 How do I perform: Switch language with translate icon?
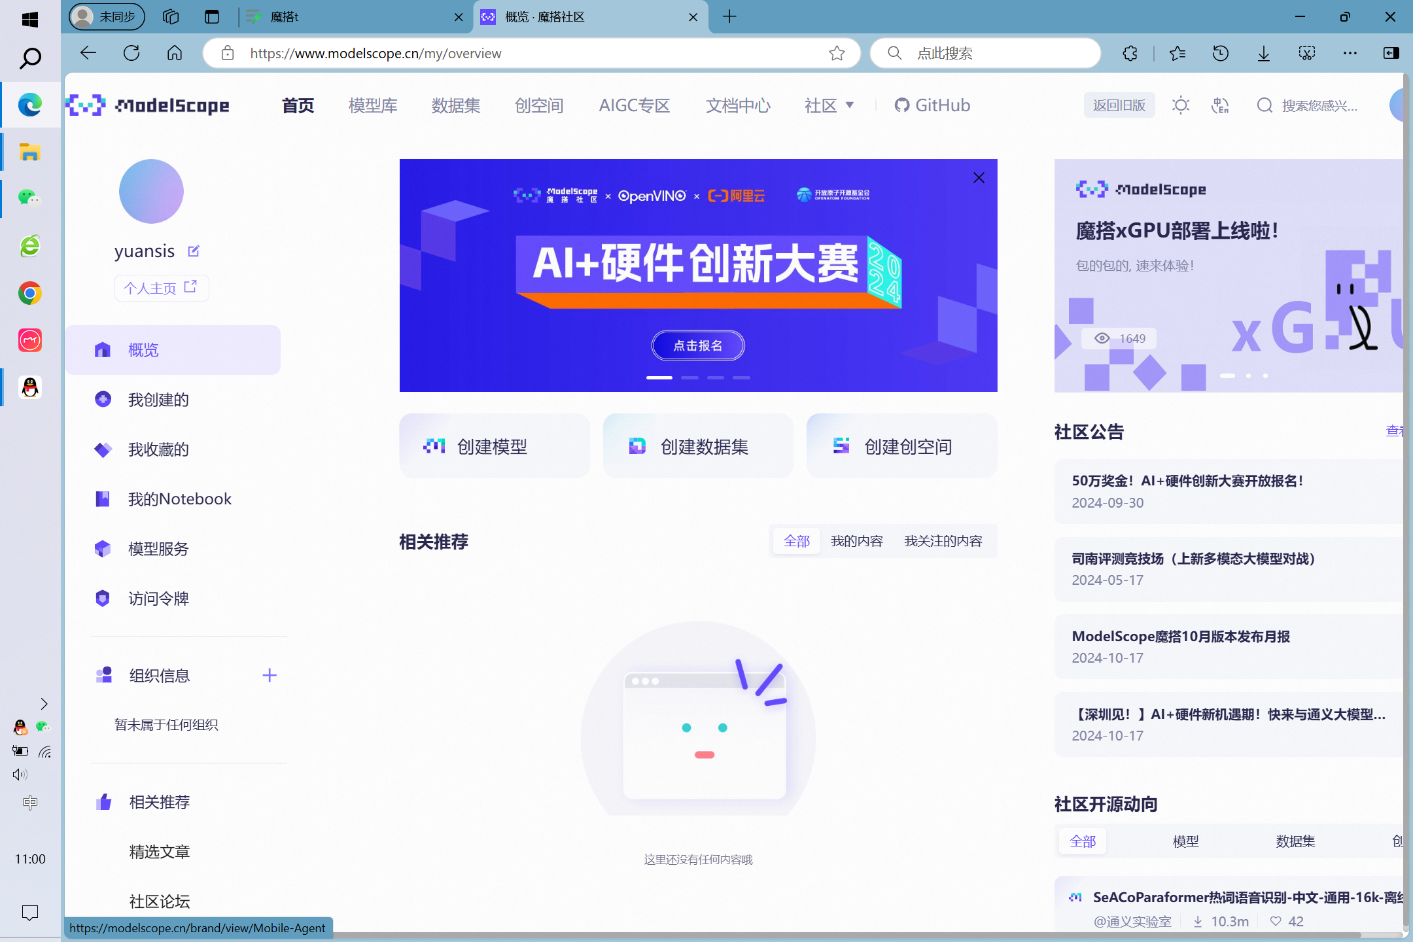pyautogui.click(x=1221, y=105)
